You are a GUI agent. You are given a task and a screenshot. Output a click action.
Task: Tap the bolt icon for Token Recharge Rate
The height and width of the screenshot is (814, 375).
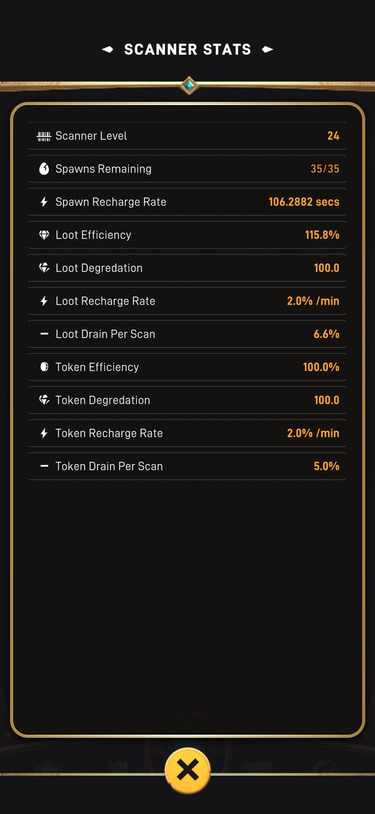(44, 433)
